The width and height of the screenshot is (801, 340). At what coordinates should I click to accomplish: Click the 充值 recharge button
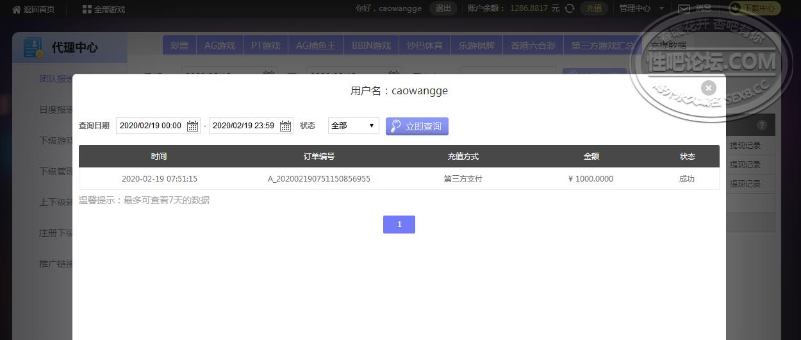(x=594, y=8)
